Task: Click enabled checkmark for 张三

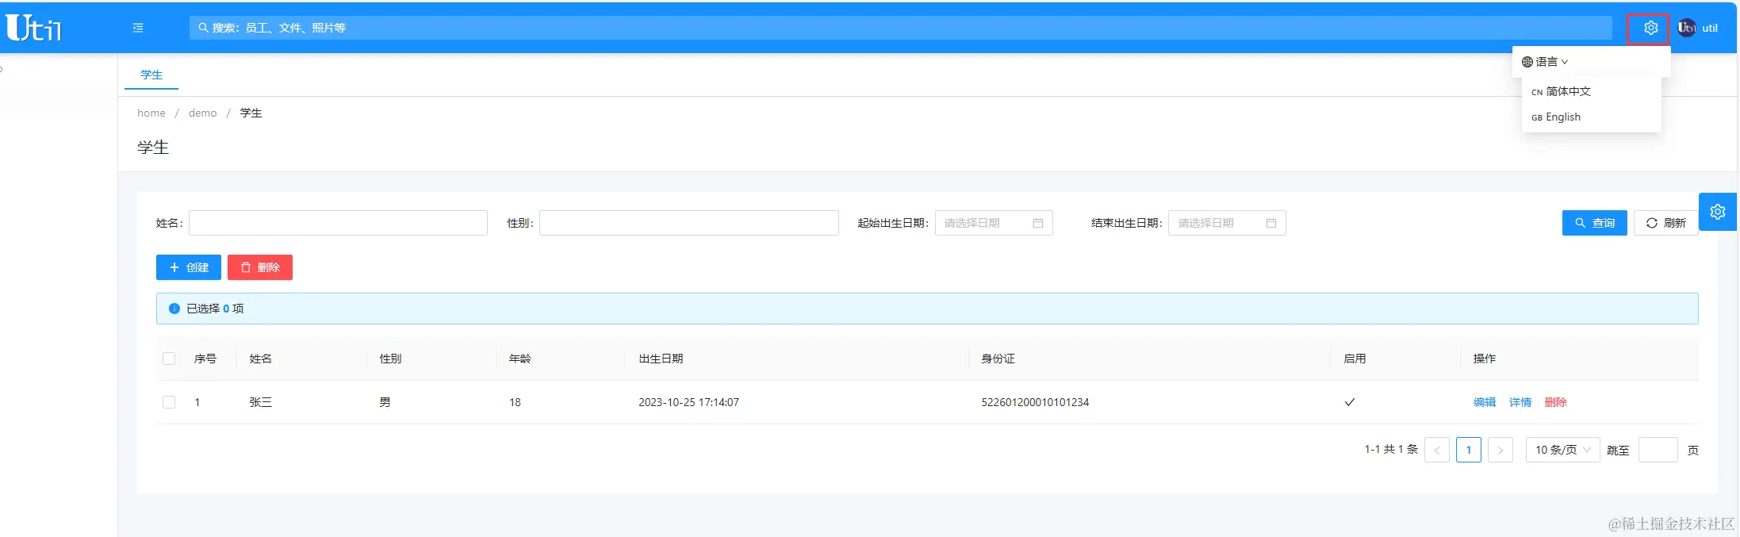Action: 1350,402
